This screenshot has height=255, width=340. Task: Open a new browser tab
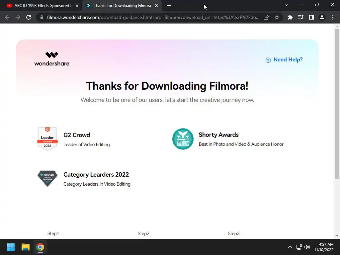(x=169, y=6)
